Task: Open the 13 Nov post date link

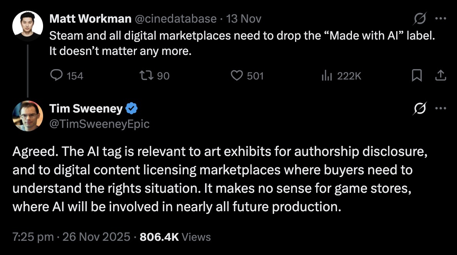Action: coord(244,18)
